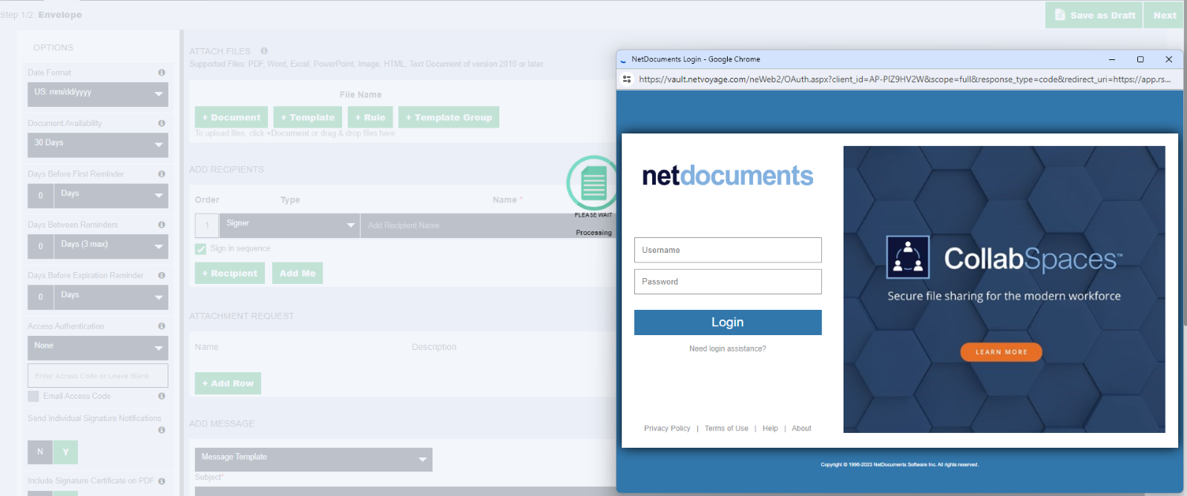Maximize the NetDocuments Login Chrome window
Screen dimensions: 1187x496
1140,59
